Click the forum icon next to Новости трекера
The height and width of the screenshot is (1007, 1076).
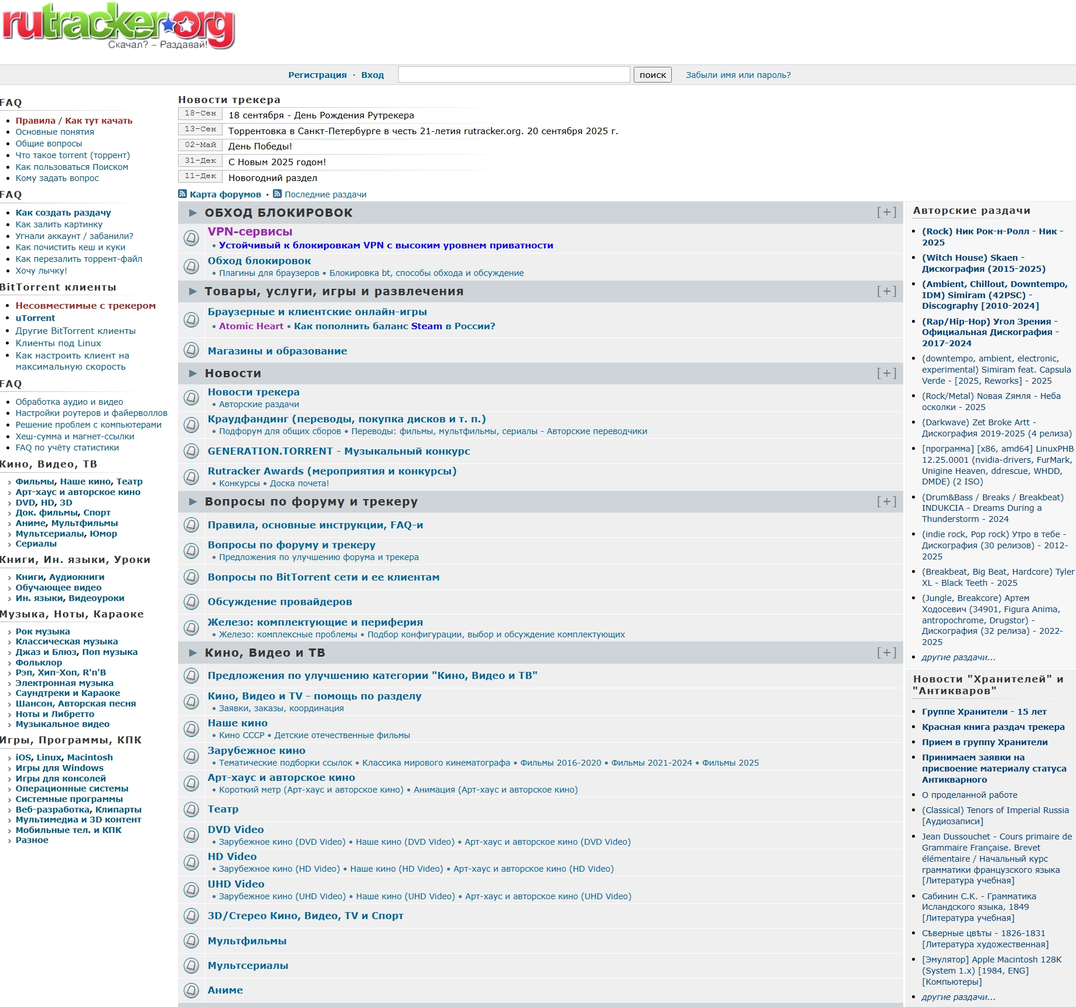[x=192, y=397]
